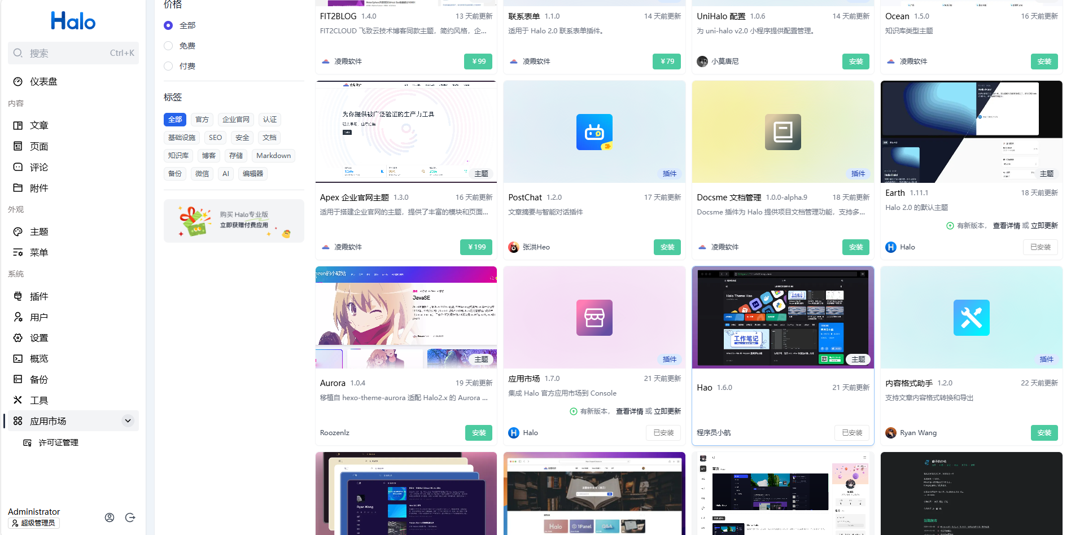Filter by the AI tag

(x=226, y=174)
